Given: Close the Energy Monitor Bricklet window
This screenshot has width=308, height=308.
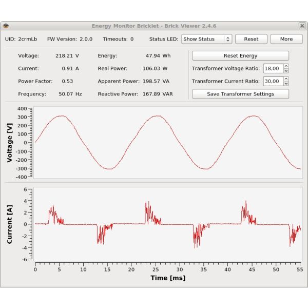Looking at the screenshot, I should [302, 26].
